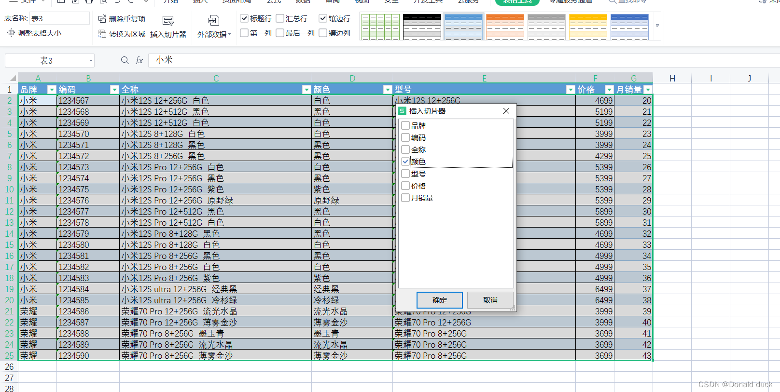The image size is (780, 392).
Task: Select column H header
Action: pos(672,78)
